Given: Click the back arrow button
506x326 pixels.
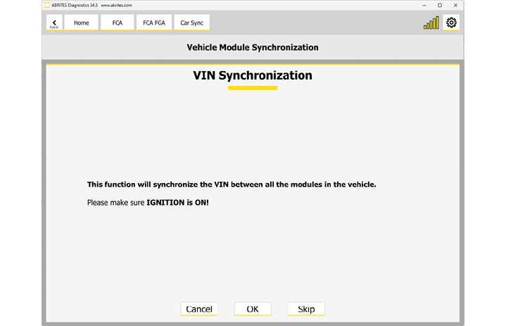Looking at the screenshot, I should click(x=54, y=23).
